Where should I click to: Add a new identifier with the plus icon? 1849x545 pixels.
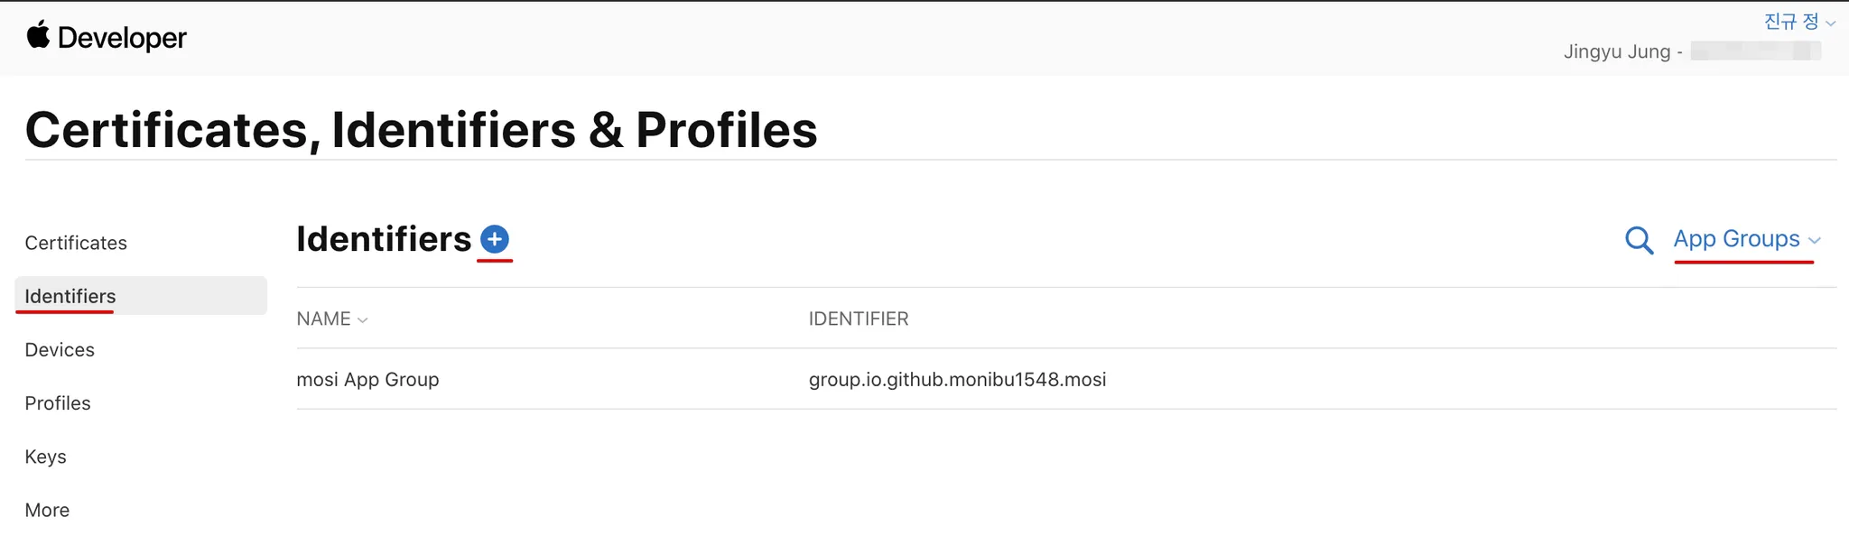point(495,239)
